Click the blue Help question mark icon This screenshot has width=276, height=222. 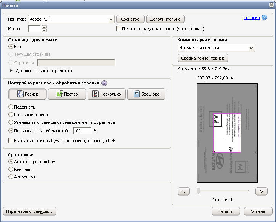coord(264,18)
